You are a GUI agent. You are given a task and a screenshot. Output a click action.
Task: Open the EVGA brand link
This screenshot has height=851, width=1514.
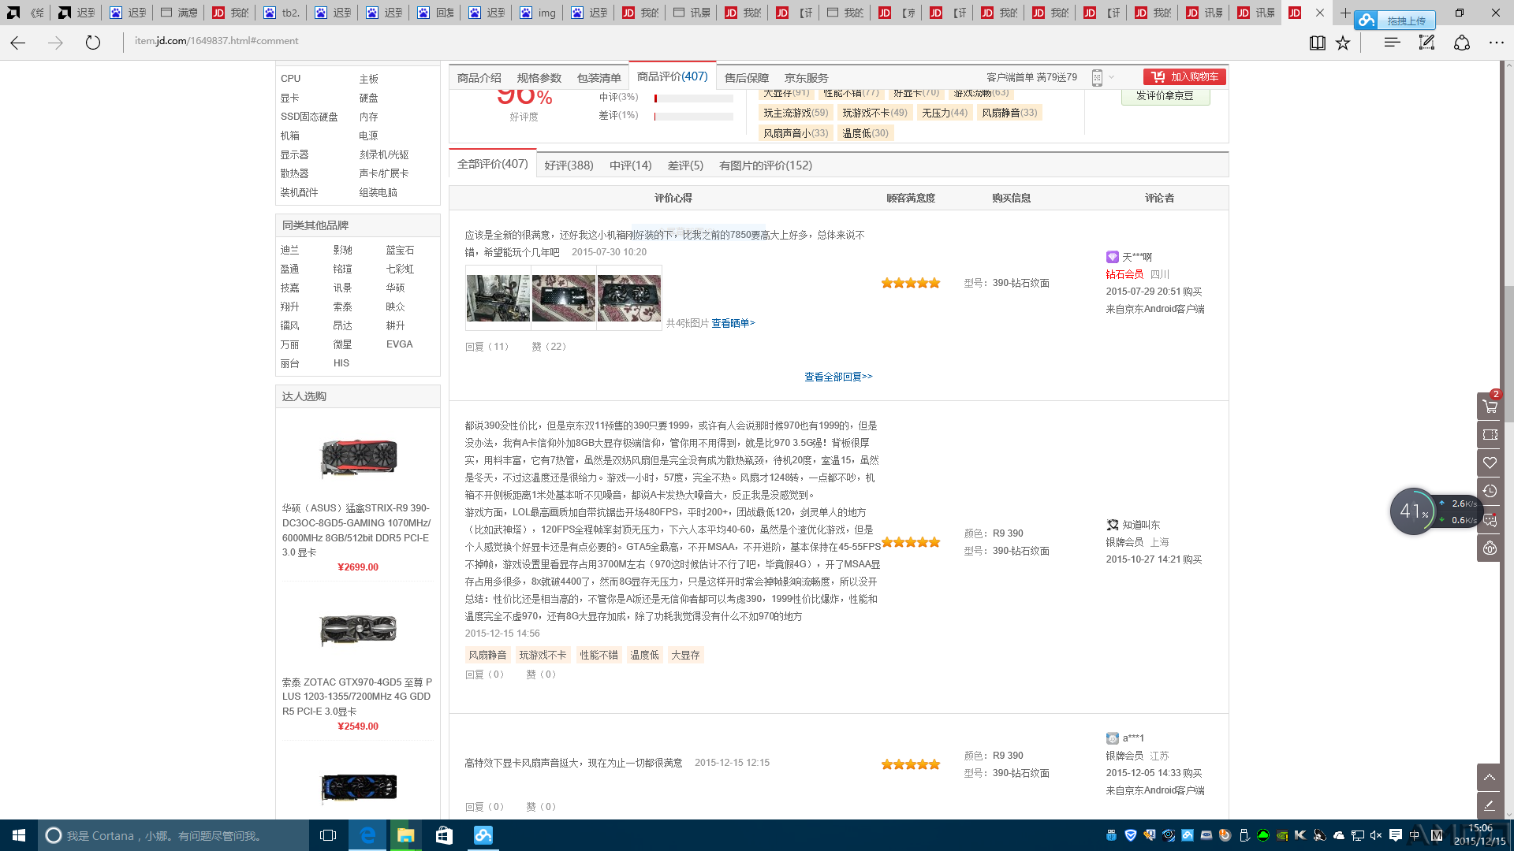[x=400, y=344]
